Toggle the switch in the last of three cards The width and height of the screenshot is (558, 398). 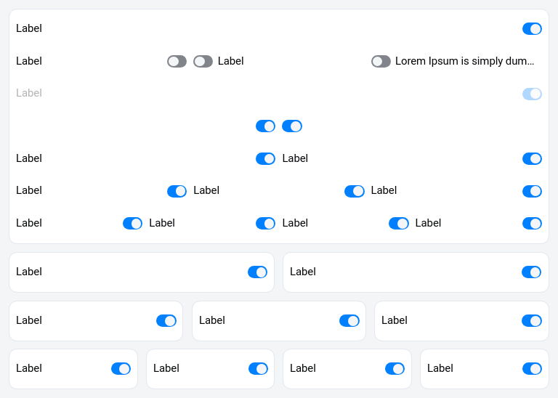pyautogui.click(x=531, y=321)
